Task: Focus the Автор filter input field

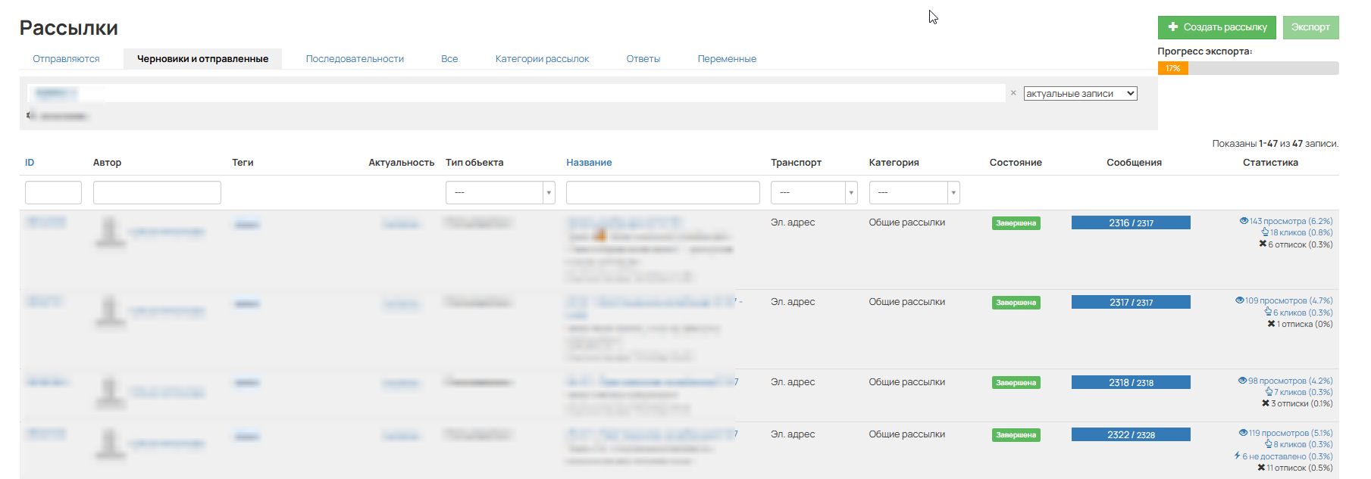Action: pyautogui.click(x=157, y=192)
